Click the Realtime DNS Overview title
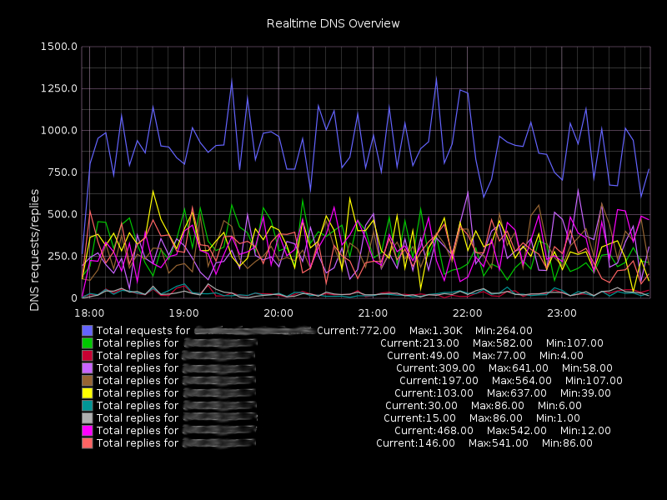 pyautogui.click(x=333, y=23)
